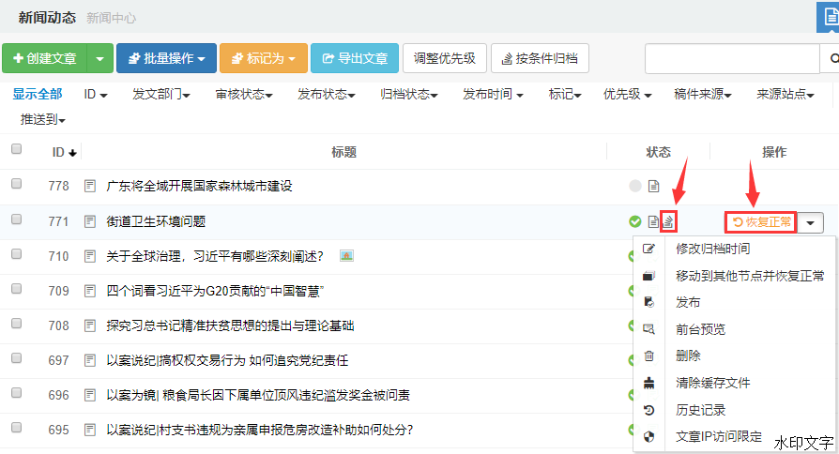This screenshot has width=839, height=454.
Task: Choose 前台预览 from the action menu
Action: (x=700, y=329)
